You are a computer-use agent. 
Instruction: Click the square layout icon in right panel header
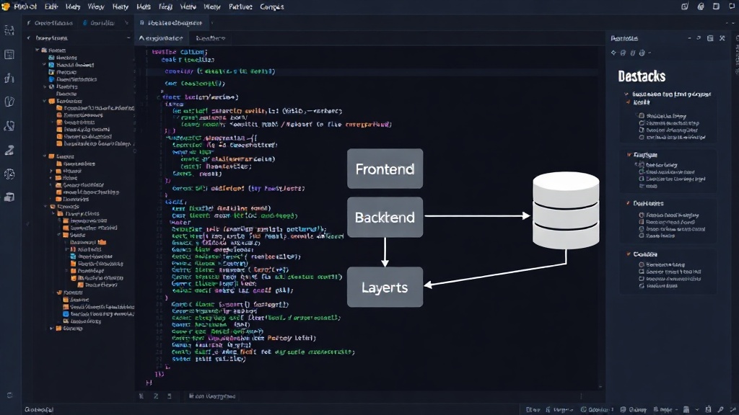[x=710, y=38]
